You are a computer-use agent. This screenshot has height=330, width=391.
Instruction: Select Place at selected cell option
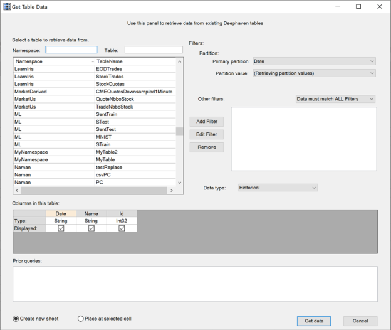[x=81, y=319]
